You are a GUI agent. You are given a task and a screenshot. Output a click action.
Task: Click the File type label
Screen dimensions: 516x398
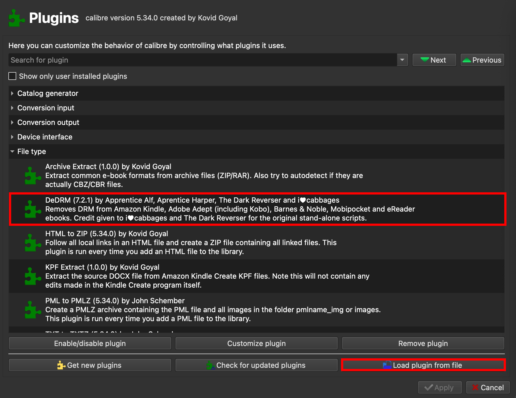coord(32,151)
